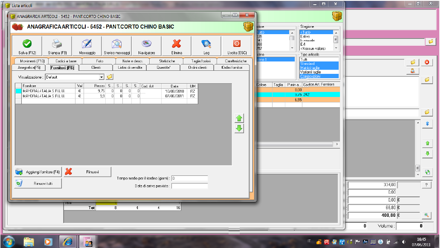441x248 pixels.
Task: Click the green up arrow in right panel
Action: pyautogui.click(x=427, y=143)
